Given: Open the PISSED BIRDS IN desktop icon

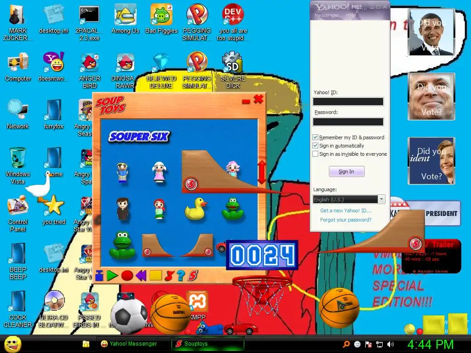Looking at the screenshot, I should click(x=89, y=309).
